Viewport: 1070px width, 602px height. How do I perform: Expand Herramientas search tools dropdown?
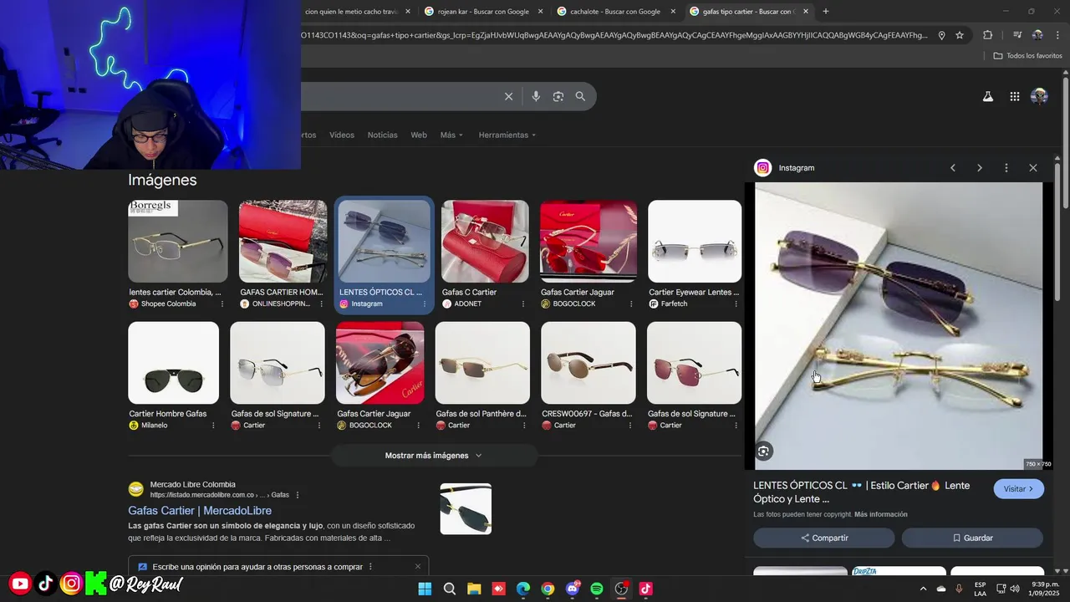point(507,135)
